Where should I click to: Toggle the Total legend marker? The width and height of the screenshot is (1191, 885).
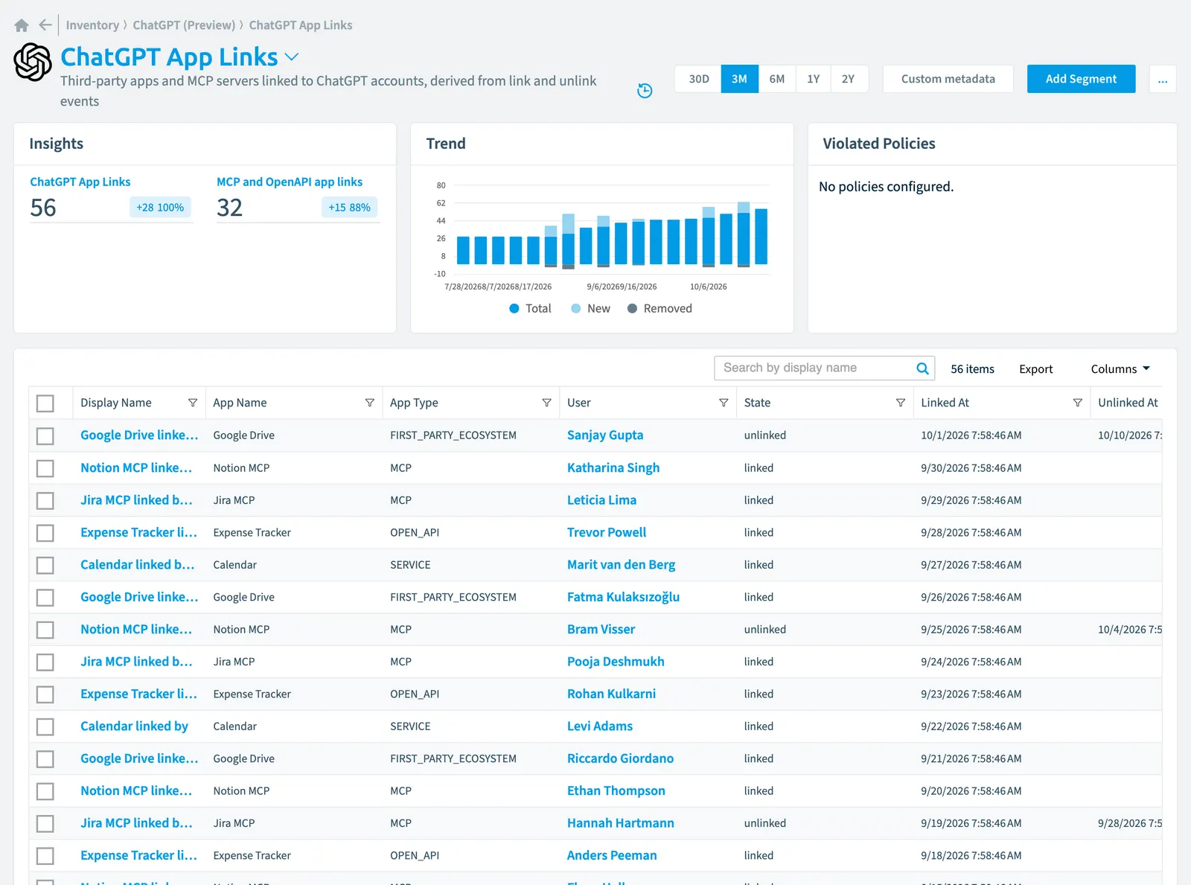point(514,309)
